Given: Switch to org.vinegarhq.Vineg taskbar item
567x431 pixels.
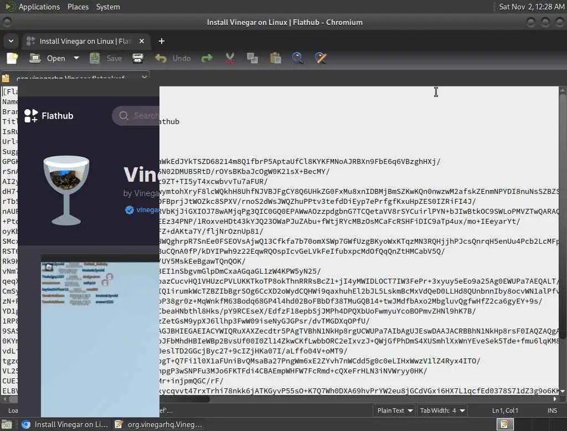Looking at the screenshot, I should pyautogui.click(x=158, y=424).
